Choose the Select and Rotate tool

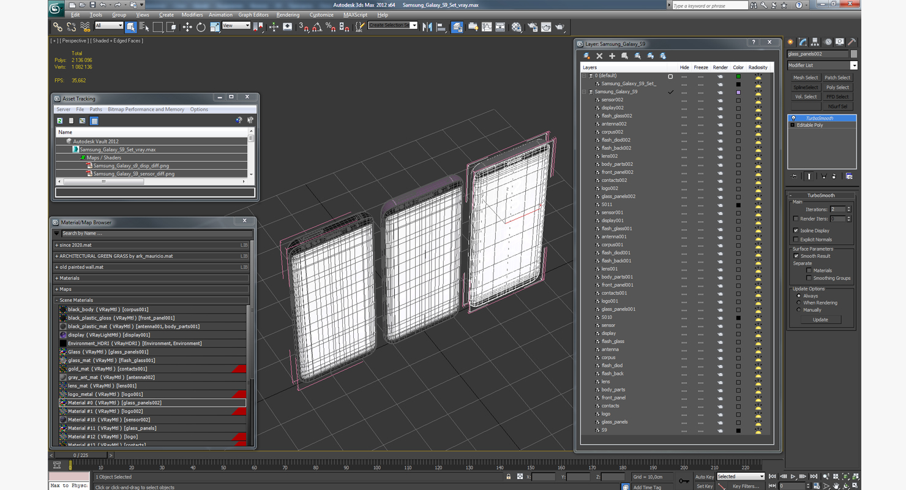click(201, 27)
